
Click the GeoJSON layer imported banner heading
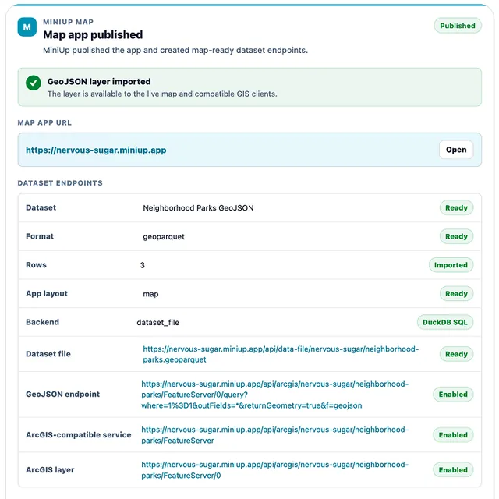pos(99,81)
